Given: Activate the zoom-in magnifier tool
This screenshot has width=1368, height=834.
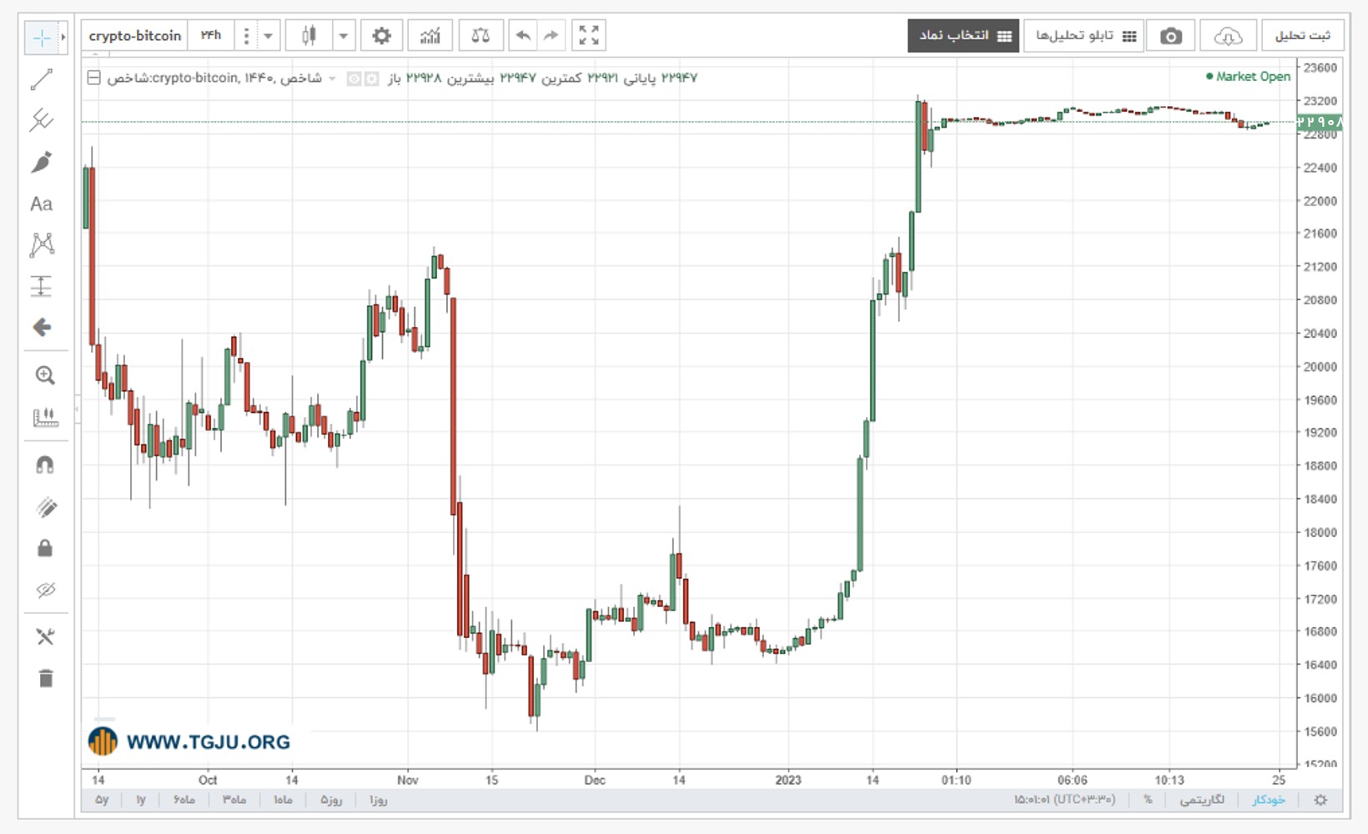Looking at the screenshot, I should (45, 375).
